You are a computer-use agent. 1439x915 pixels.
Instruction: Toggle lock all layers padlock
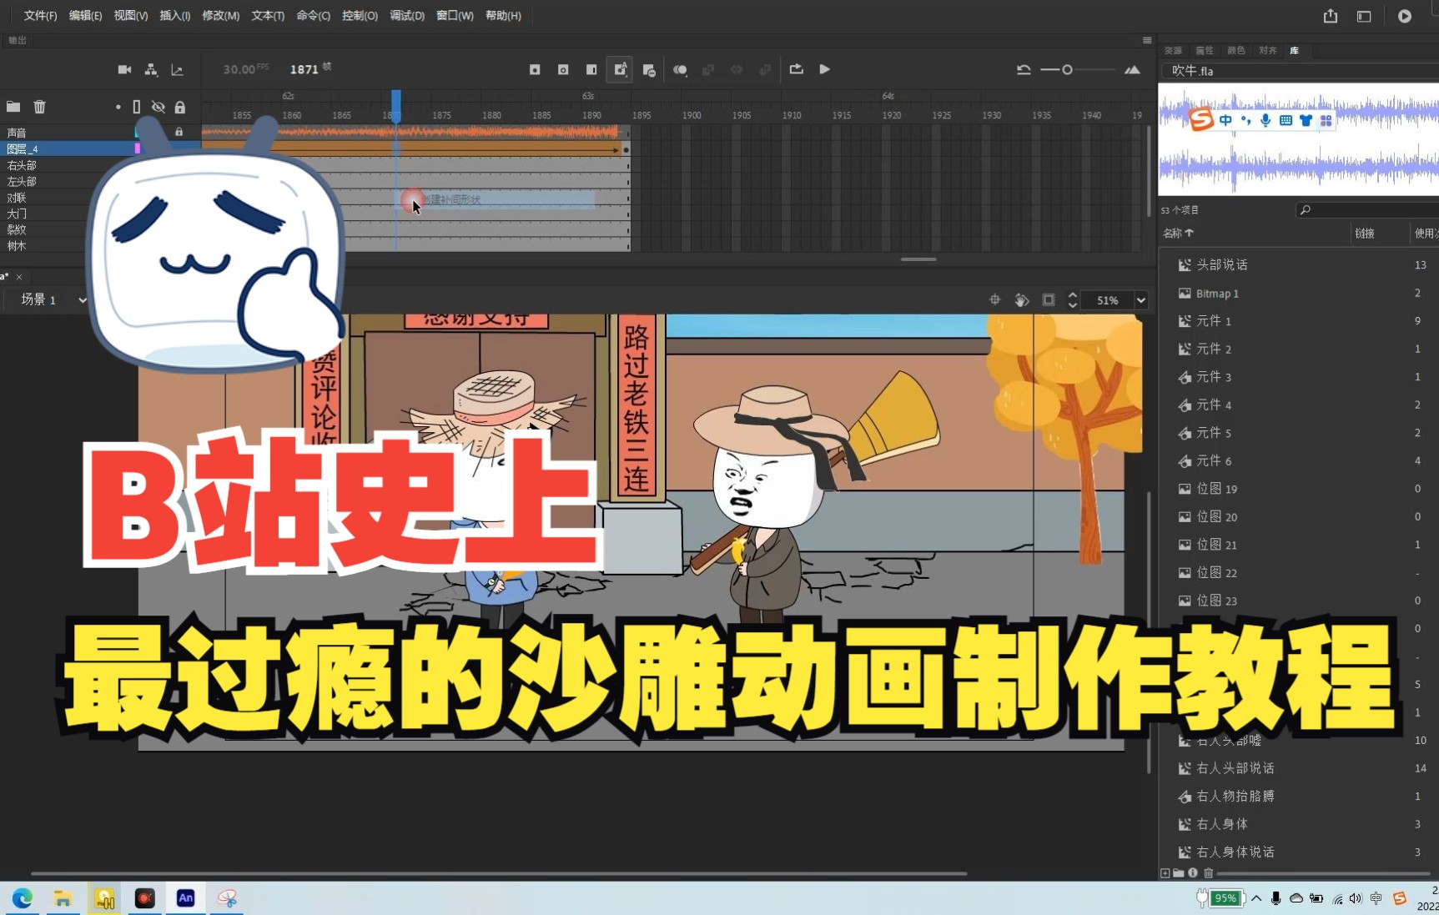pyautogui.click(x=179, y=107)
